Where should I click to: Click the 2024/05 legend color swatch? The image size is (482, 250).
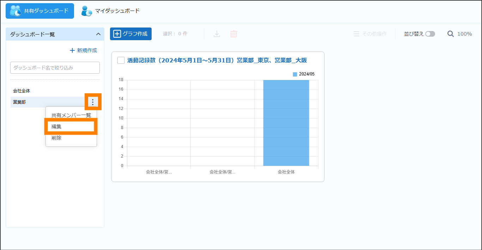tap(295, 74)
